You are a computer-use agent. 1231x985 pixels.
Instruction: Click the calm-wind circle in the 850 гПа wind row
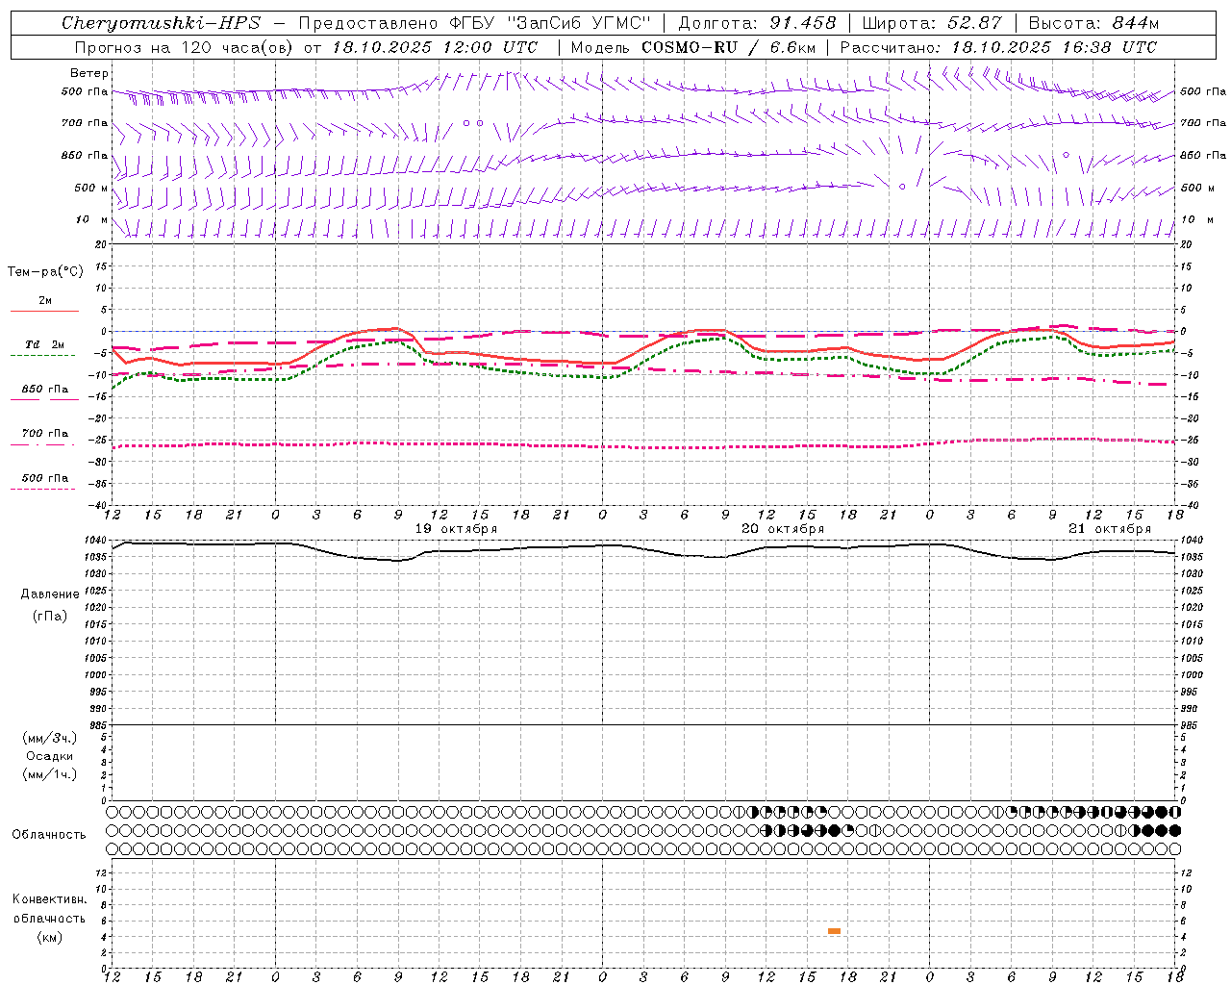click(x=1066, y=155)
